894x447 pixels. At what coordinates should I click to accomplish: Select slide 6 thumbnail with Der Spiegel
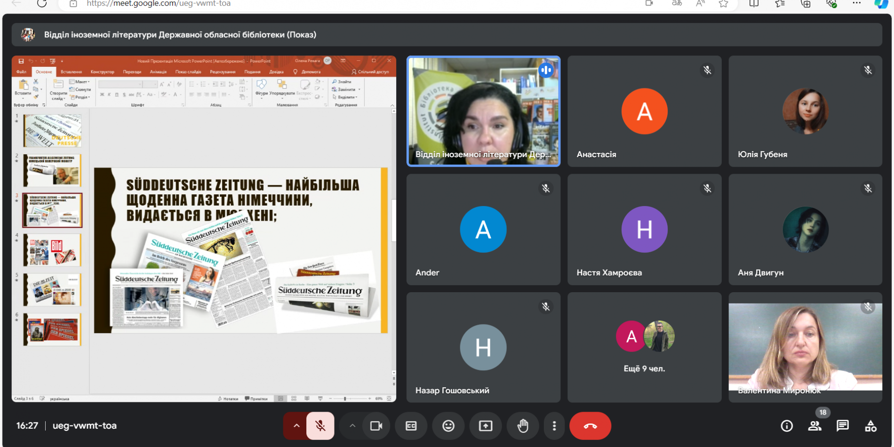coord(52,329)
